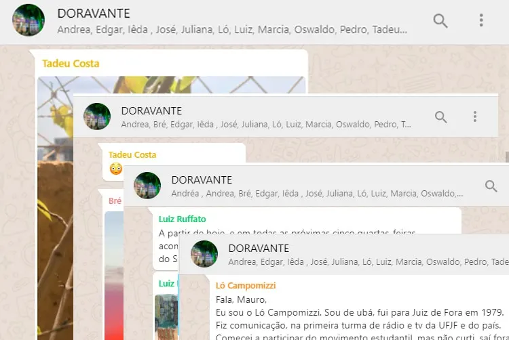
Task: Click member list starting 'Andréa , Andrea' in third window
Action: [317, 193]
